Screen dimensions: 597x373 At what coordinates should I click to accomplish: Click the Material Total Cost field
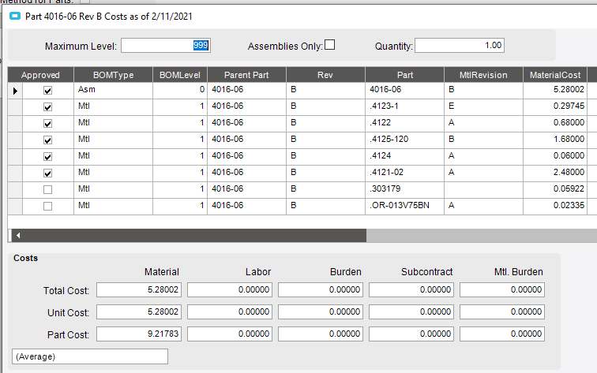coord(139,289)
